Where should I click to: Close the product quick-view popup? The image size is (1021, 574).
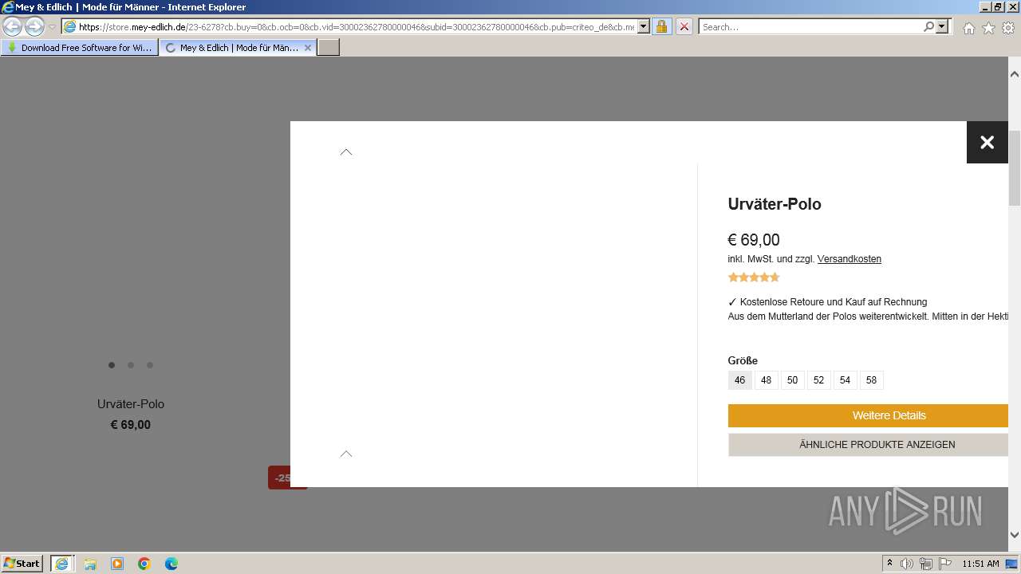point(987,142)
